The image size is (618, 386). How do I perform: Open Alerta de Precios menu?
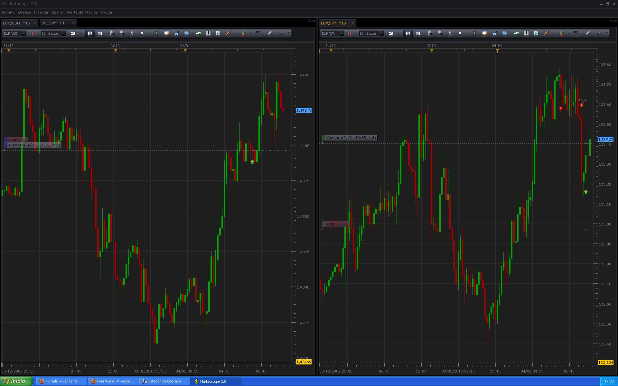tap(82, 12)
